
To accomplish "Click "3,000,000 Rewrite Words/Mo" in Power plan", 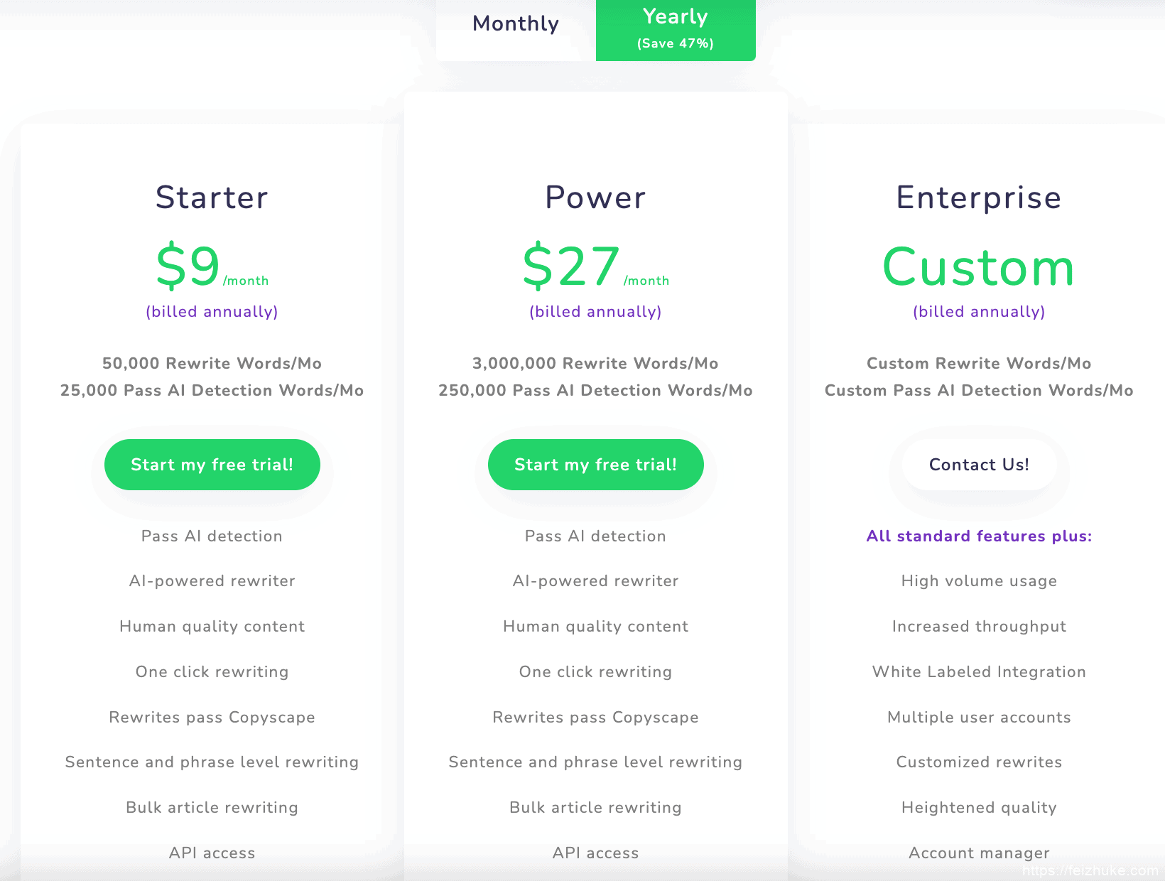I will pyautogui.click(x=595, y=364).
